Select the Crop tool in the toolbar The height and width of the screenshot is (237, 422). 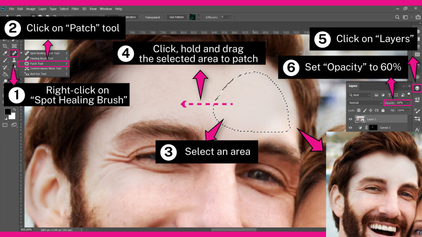(5, 47)
